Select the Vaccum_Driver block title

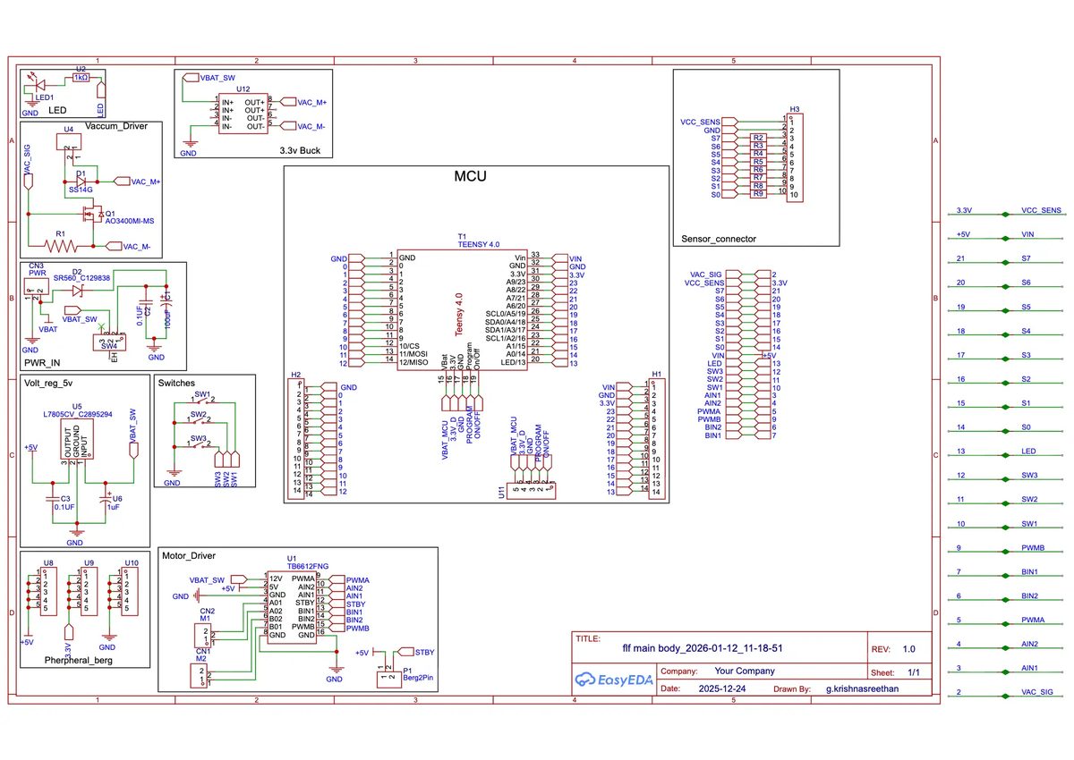coord(117,126)
